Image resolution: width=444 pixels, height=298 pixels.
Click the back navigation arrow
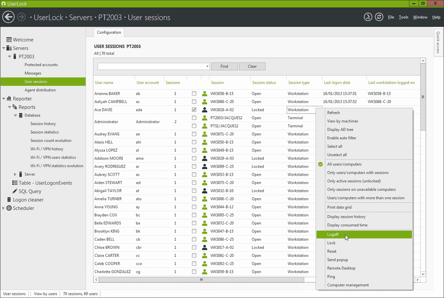pos(8,17)
